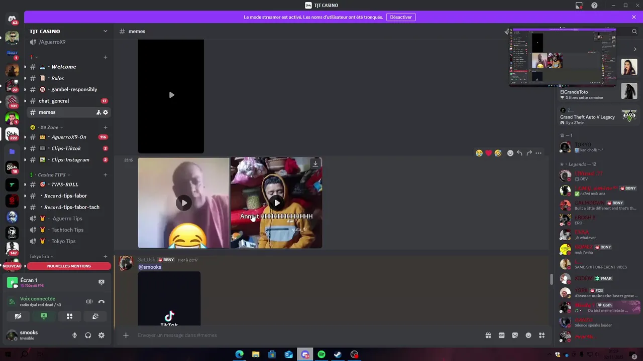This screenshot has height=361, width=643.
Task: Open soundboard button in voice panel
Action: click(x=95, y=316)
